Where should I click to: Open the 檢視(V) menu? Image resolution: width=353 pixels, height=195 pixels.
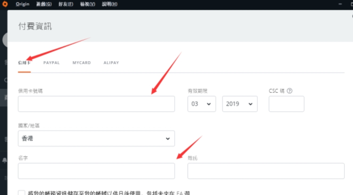88,4
